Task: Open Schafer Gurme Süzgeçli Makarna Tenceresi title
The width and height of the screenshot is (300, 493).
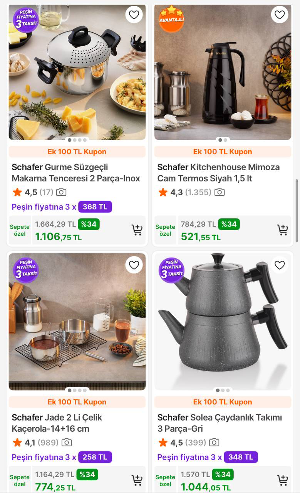Action: pyautogui.click(x=76, y=173)
